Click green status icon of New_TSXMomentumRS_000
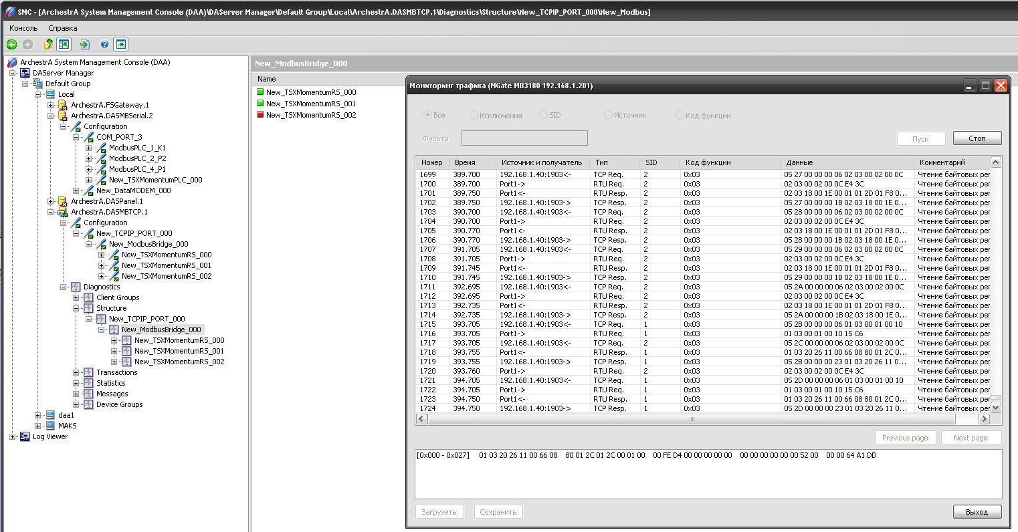 260,92
